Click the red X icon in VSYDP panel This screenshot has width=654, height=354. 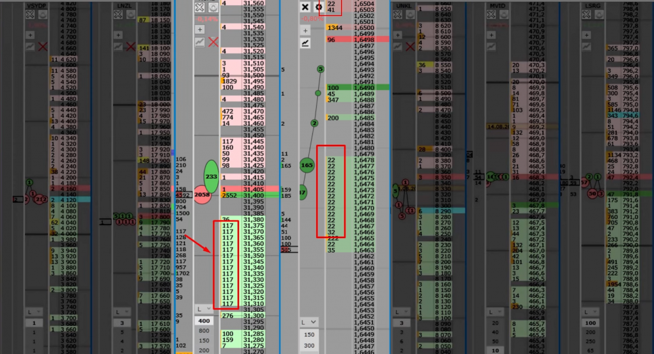click(43, 46)
